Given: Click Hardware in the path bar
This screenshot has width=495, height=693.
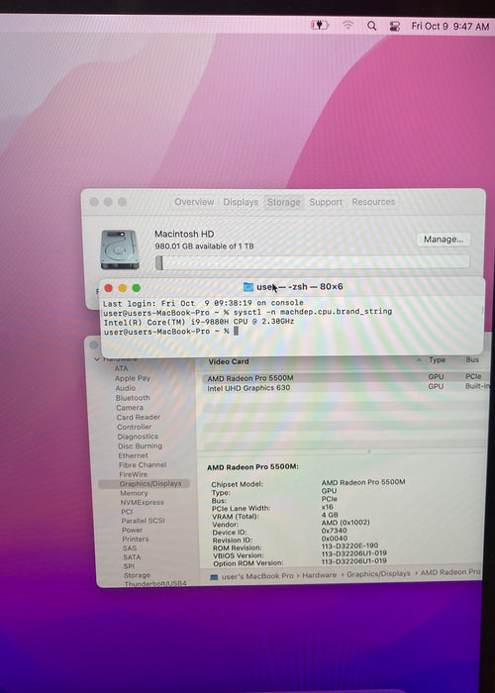Looking at the screenshot, I should point(320,575).
